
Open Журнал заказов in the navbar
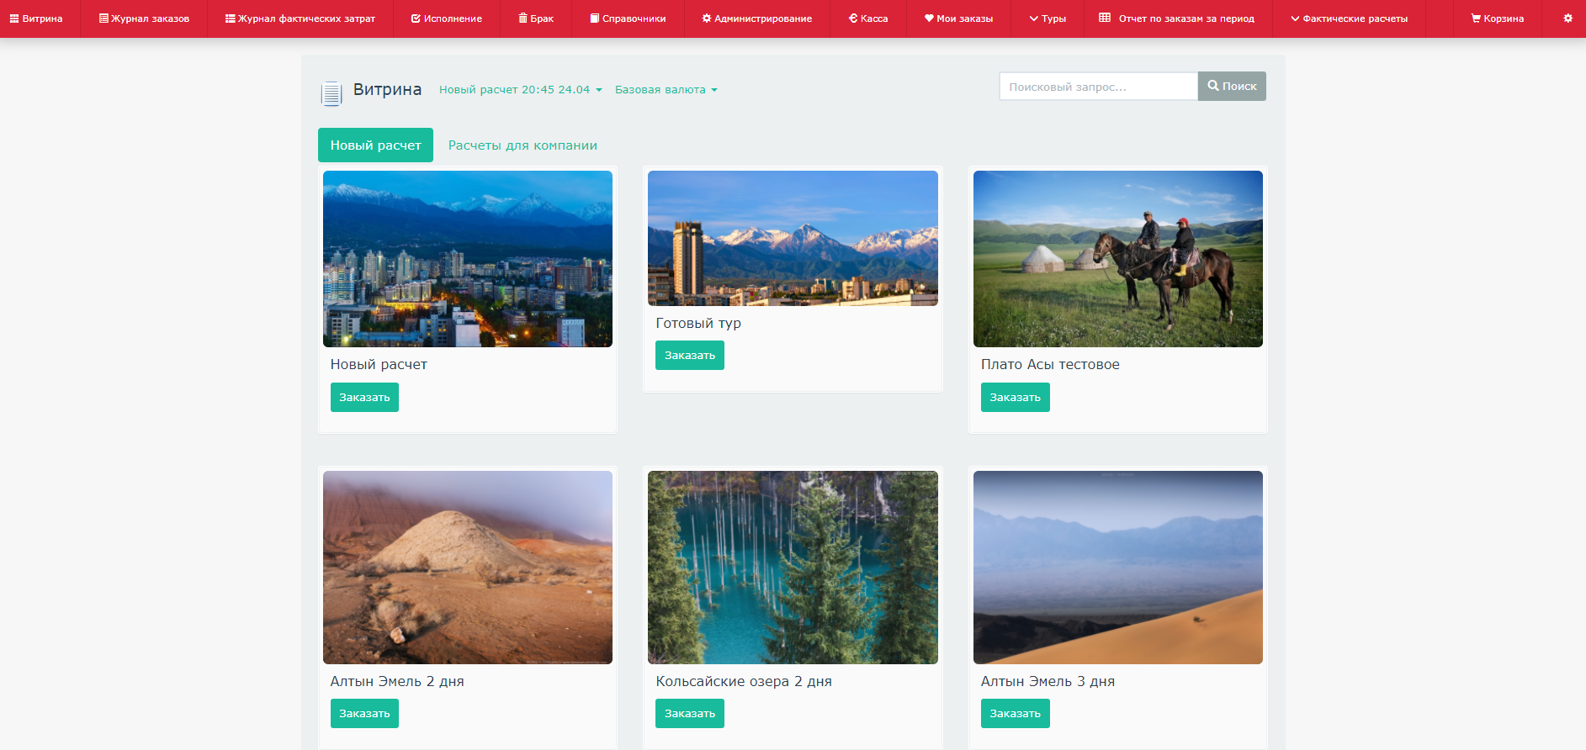(x=144, y=18)
